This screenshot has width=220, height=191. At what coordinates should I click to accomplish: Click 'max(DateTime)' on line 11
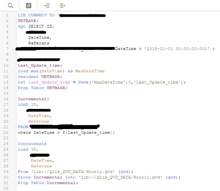(x=48, y=71)
